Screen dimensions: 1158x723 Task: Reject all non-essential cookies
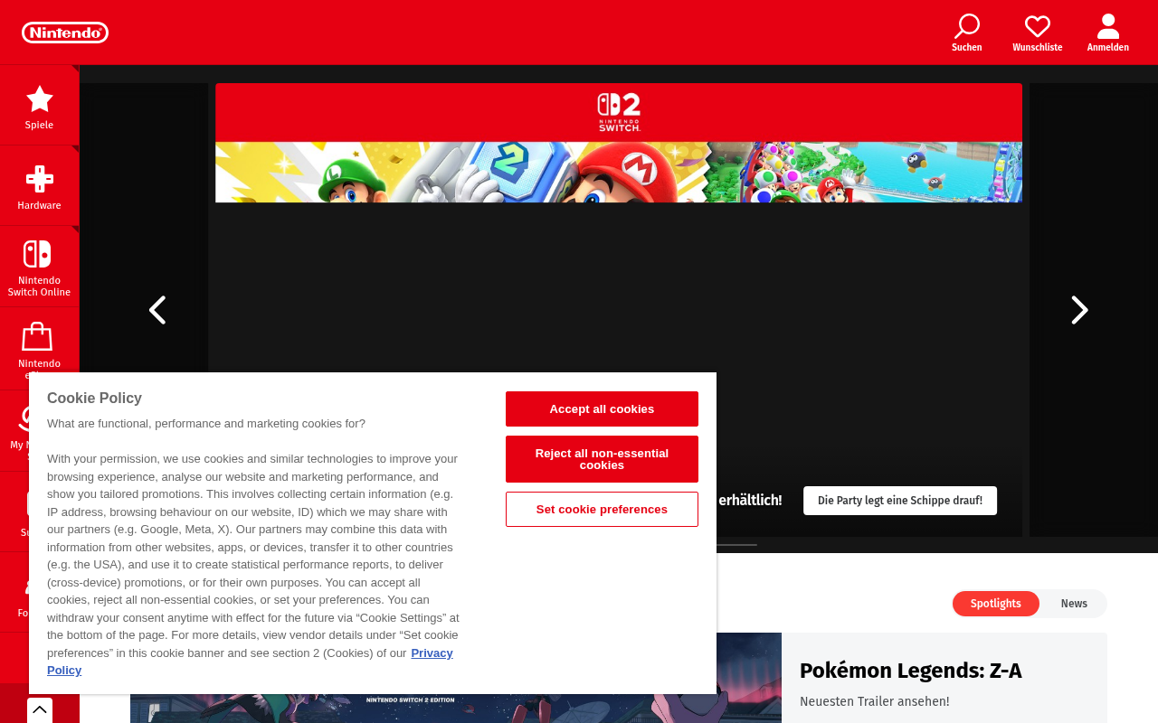coord(602,459)
